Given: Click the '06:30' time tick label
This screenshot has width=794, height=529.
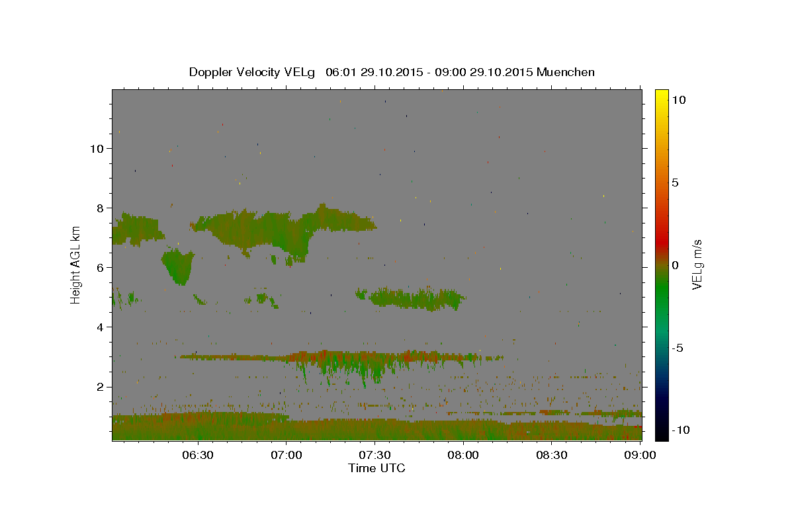Looking at the screenshot, I should pyautogui.click(x=198, y=456).
